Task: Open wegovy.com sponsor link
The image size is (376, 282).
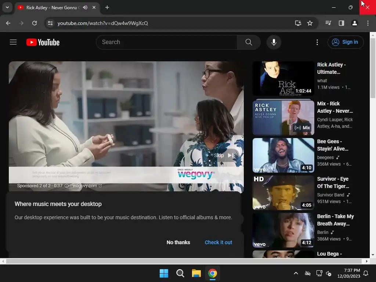Action: (x=87, y=186)
